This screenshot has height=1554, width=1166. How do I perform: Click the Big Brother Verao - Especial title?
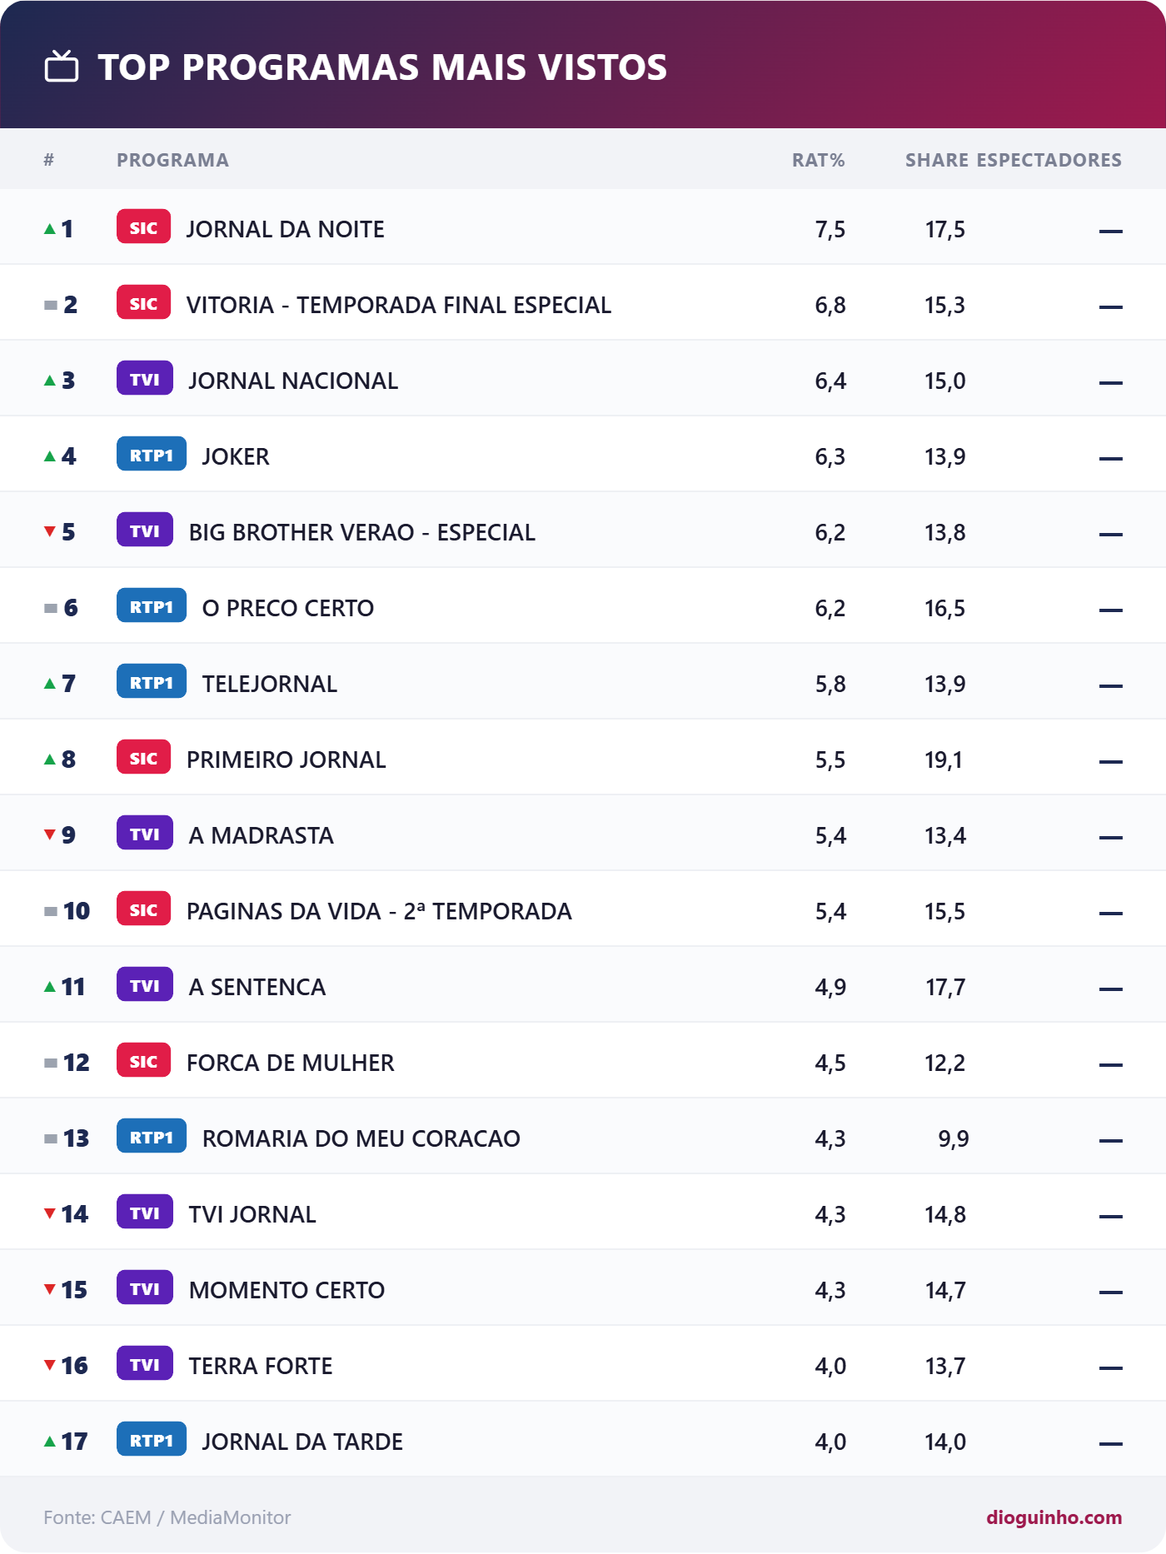point(362,532)
